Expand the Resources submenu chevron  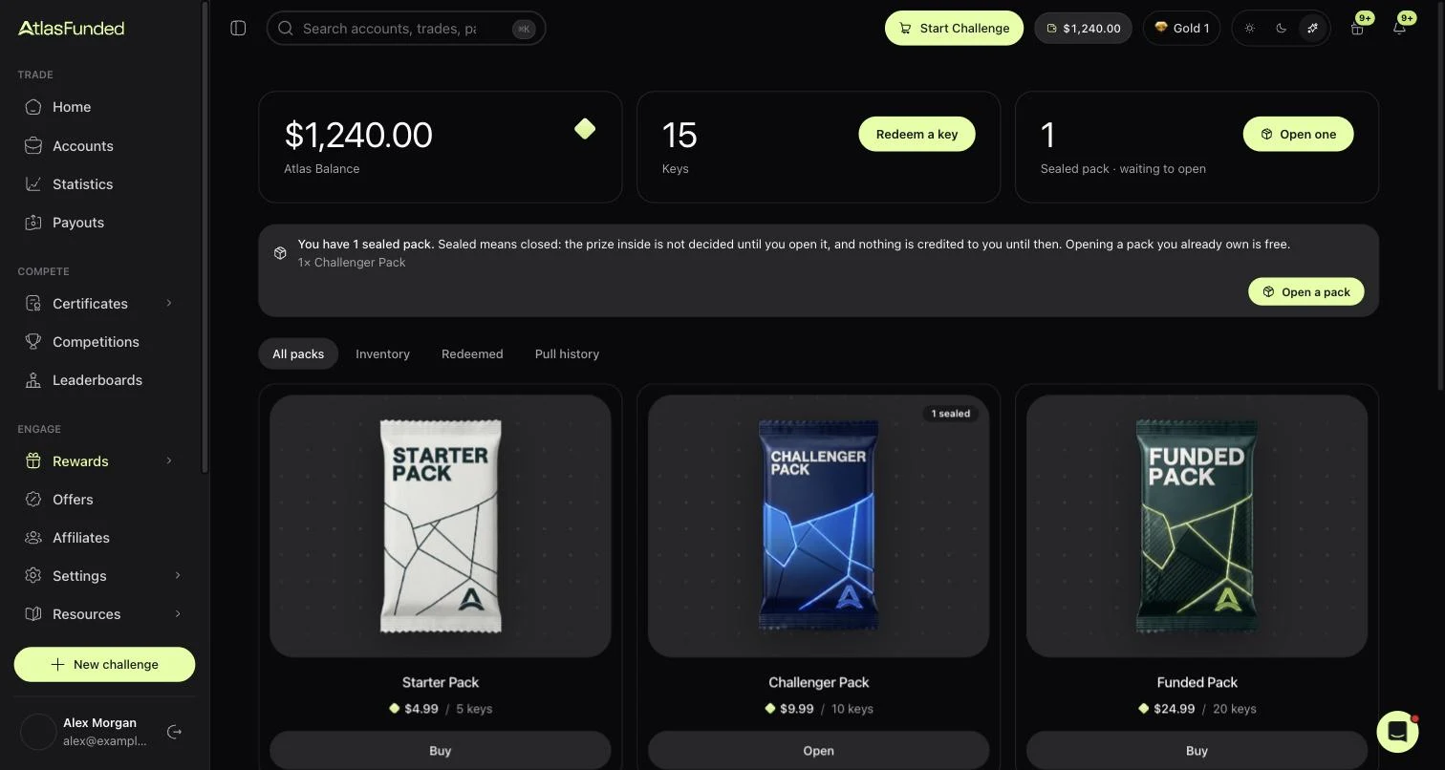178,614
